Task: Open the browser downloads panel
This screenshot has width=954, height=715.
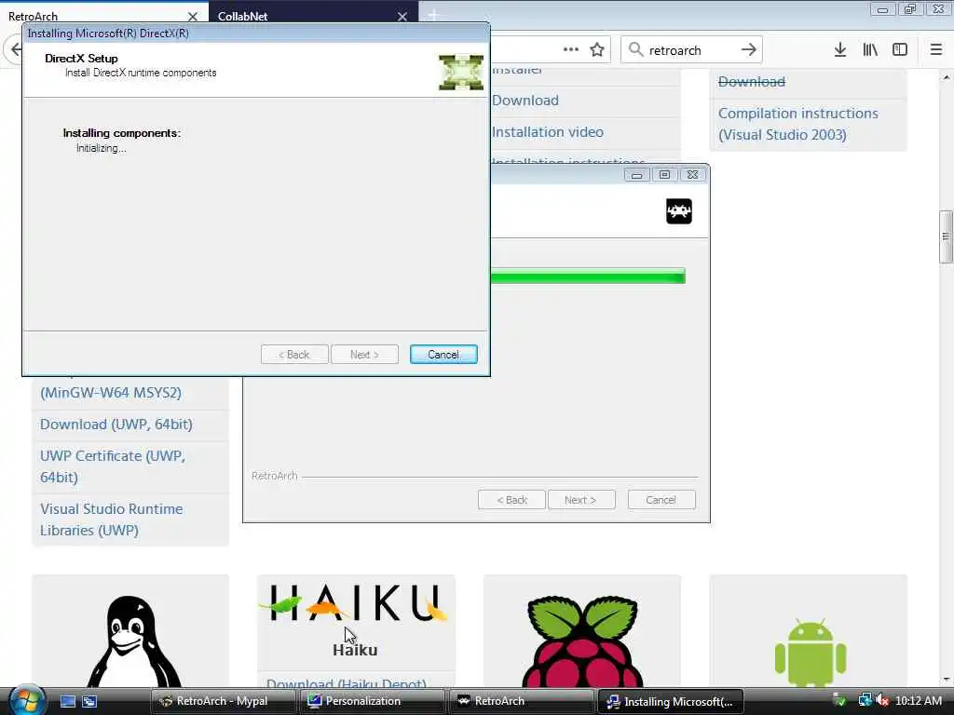Action: (839, 50)
